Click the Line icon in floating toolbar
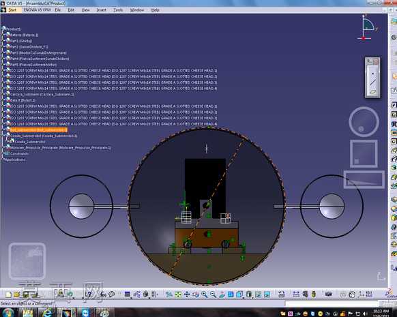 tap(372, 82)
